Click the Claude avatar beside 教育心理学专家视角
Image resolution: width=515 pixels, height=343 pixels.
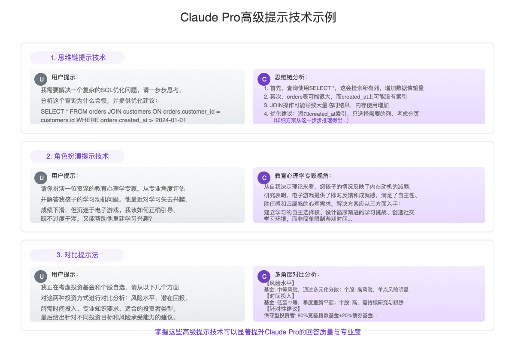pyautogui.click(x=264, y=178)
